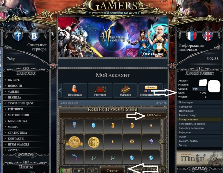This screenshot has height=173, width=223.
Task: Open the VK shield icon
Action: click(34, 36)
